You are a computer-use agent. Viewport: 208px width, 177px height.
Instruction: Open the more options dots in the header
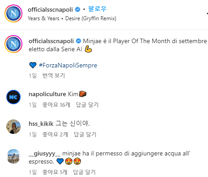click(x=207, y=13)
